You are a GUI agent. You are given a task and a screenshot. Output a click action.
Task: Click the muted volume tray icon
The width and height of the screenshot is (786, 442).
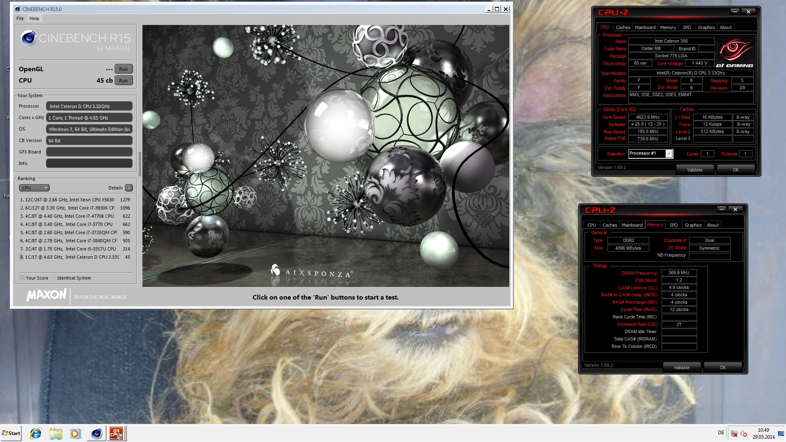(744, 433)
